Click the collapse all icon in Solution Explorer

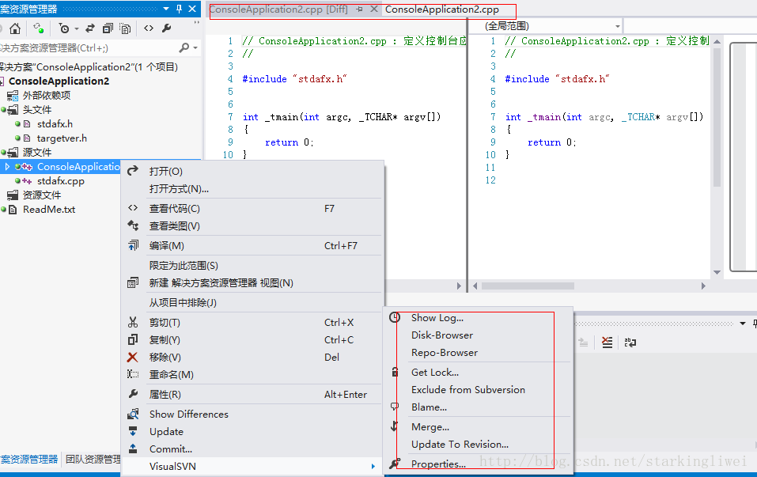(108, 28)
